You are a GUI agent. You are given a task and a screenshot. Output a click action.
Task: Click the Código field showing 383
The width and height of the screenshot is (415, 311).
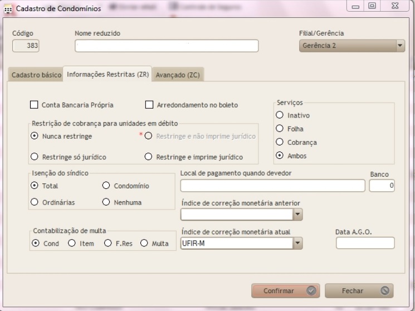(x=26, y=46)
